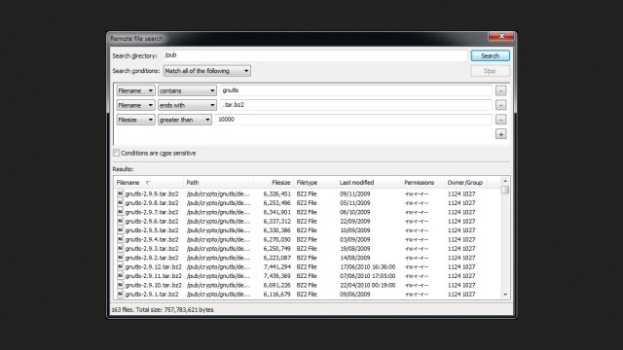
Task: Click the Stop button
Action: (490, 71)
